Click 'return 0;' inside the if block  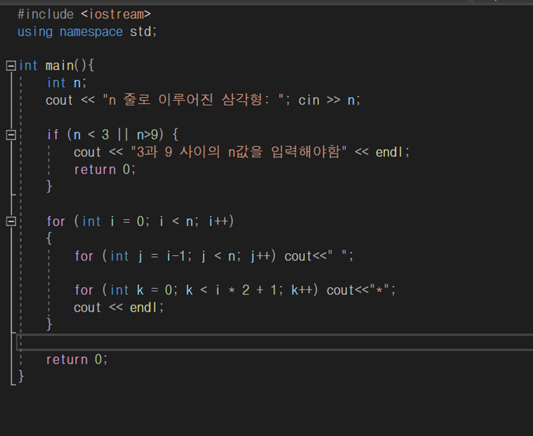point(104,169)
